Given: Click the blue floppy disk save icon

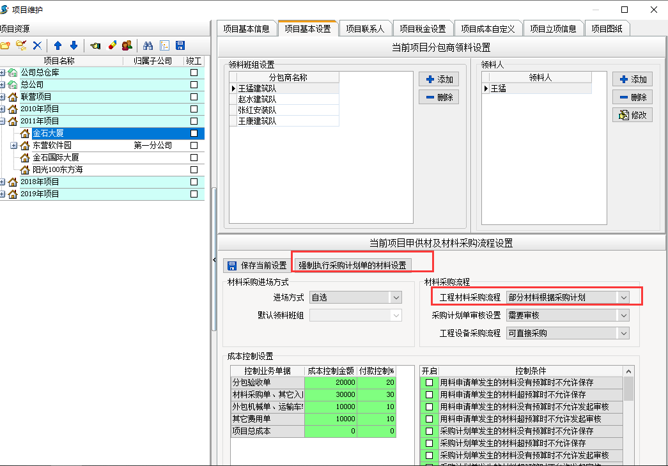Looking at the screenshot, I should (x=180, y=45).
